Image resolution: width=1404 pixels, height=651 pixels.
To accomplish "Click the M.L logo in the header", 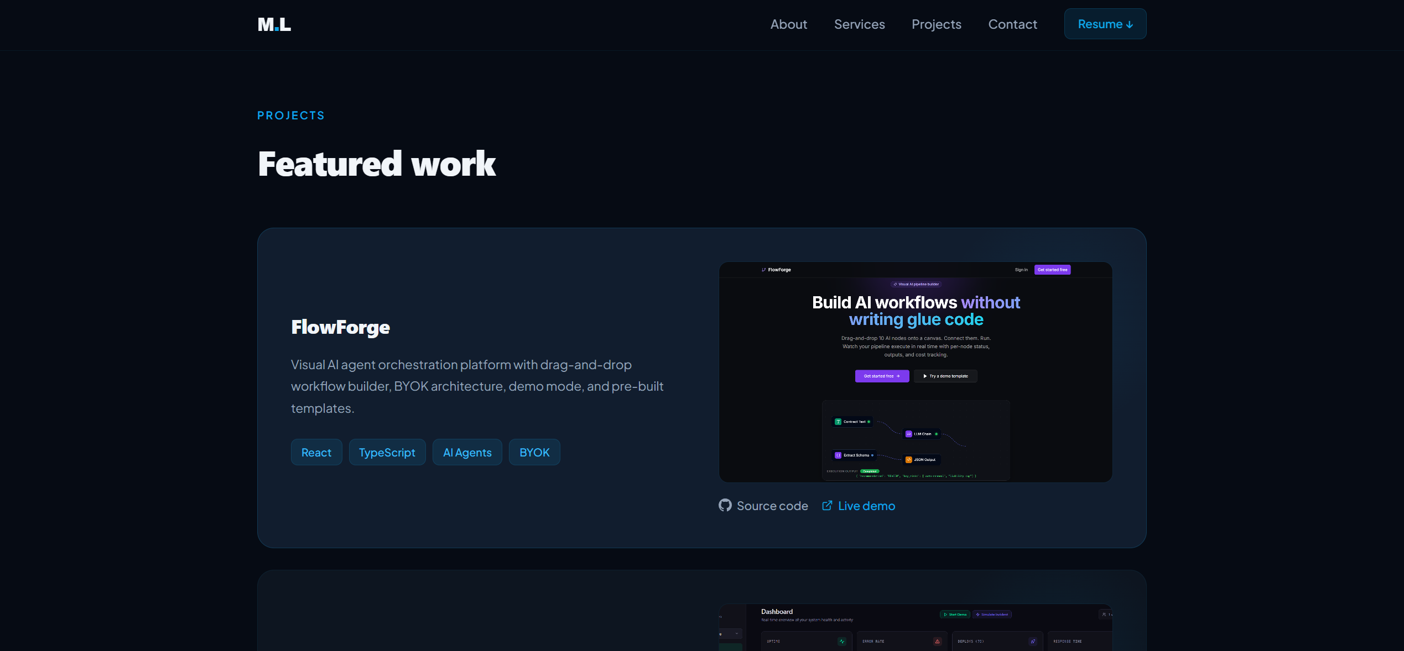I will pyautogui.click(x=274, y=24).
